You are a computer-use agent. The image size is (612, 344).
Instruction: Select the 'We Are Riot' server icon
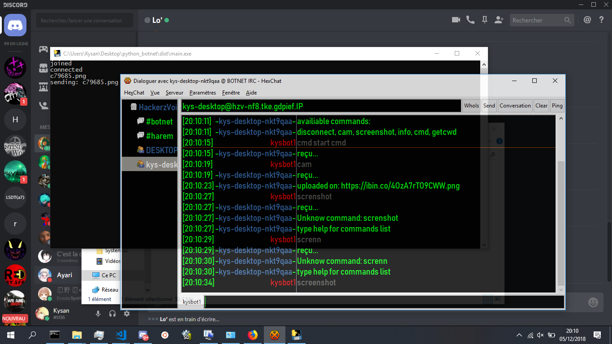point(15,301)
